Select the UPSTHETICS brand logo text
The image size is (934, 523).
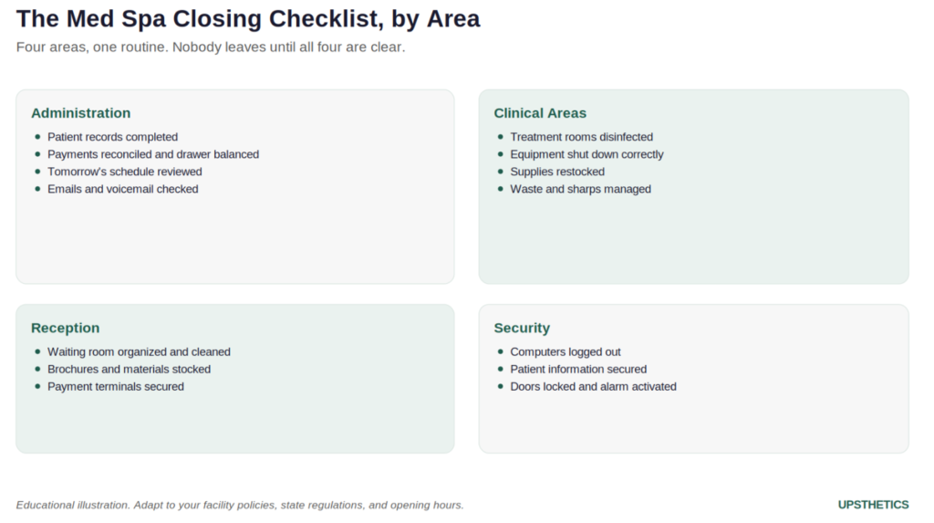[873, 505]
